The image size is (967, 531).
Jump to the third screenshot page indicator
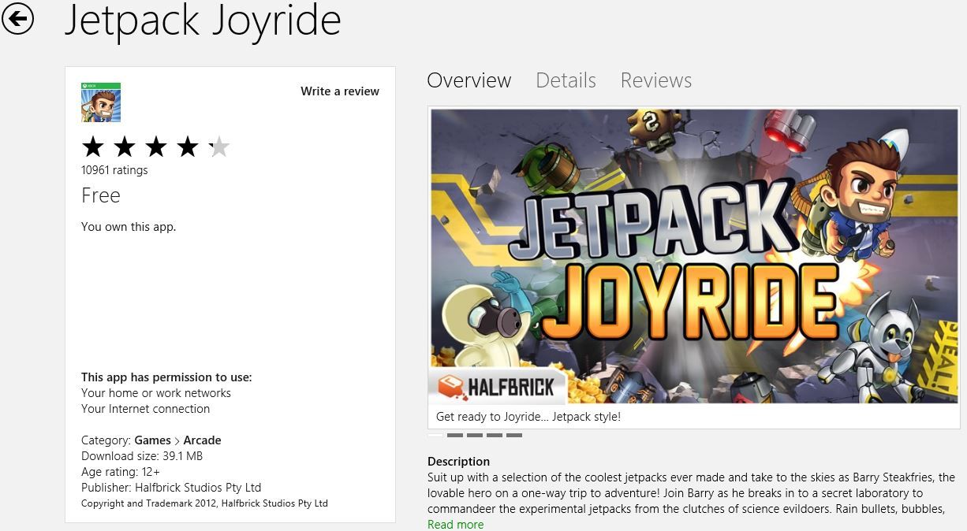point(475,435)
